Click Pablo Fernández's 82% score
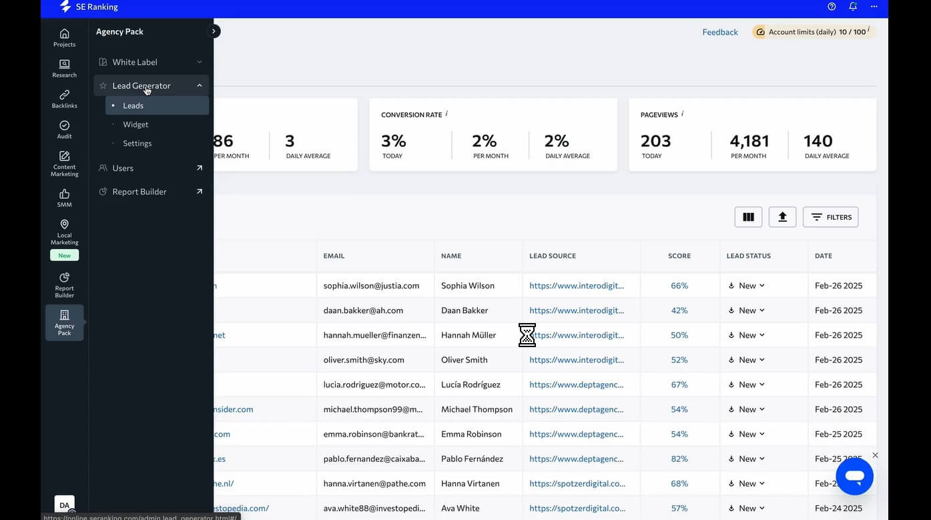Screen dimensions: 931x520 [x=679, y=459]
